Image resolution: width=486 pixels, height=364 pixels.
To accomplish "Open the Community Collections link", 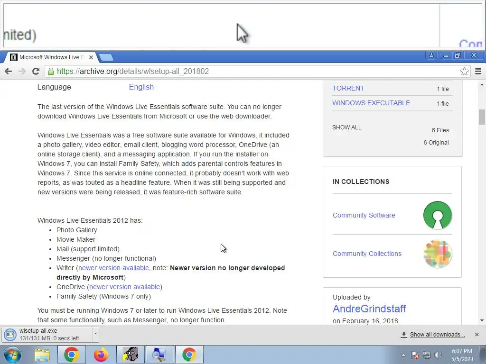I will [x=367, y=254].
